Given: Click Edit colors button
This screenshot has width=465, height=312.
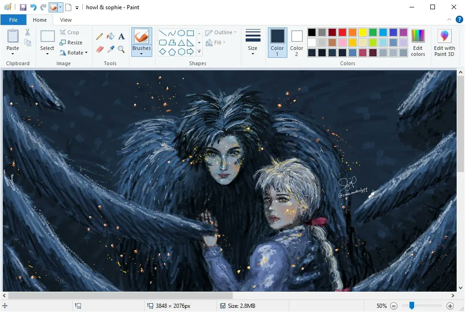Looking at the screenshot, I should coord(418,43).
